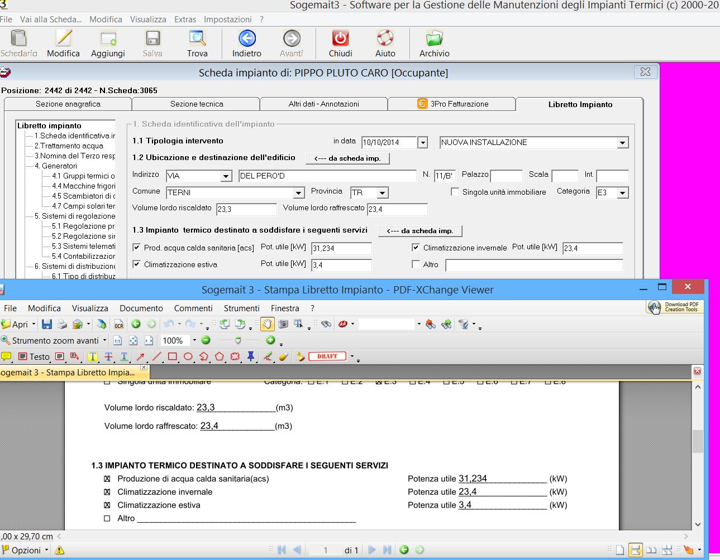Switch to Altri dati - Annotazioni tab
The width and height of the screenshot is (720, 560).
tap(324, 104)
